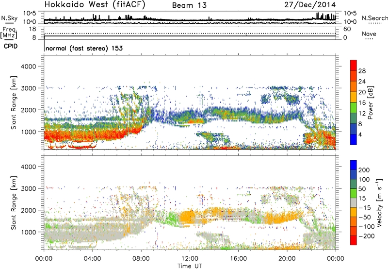Screen dimensions: 388x269
Task: Pick the gray segment of Velocity colorbar
Action: click(354, 203)
